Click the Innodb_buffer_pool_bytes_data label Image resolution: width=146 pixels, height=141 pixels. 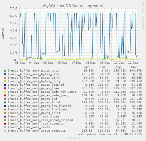33,74
